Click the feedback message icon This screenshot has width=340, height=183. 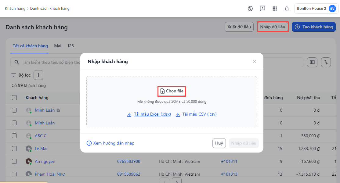coord(262,9)
